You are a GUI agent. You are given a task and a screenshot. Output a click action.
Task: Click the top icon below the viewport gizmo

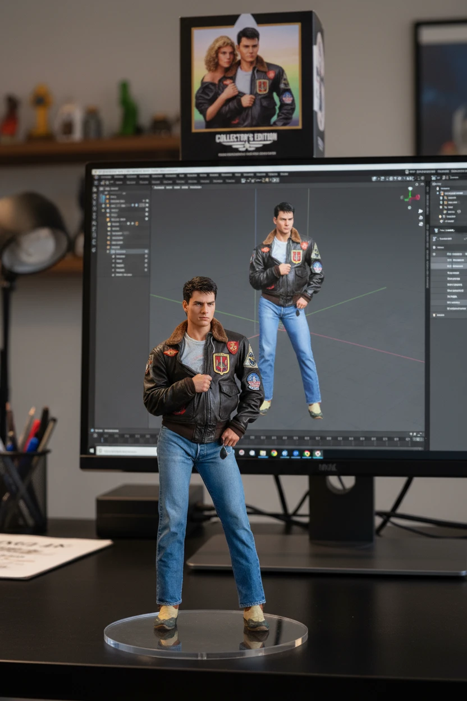point(420,211)
